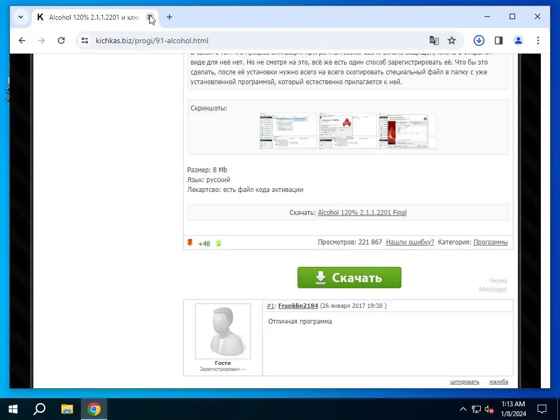Click the Размер: 8 Mb text
560x420 pixels.
[207, 170]
